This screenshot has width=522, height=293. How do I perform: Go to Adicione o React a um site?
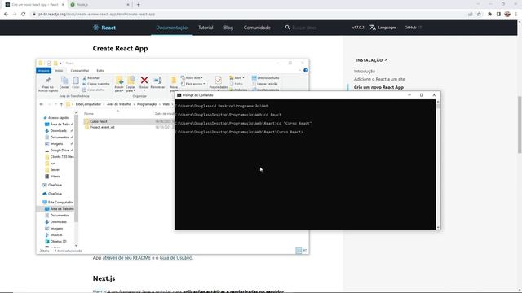[x=379, y=79]
